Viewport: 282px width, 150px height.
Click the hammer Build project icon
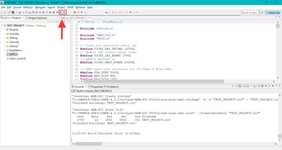coord(9,12)
